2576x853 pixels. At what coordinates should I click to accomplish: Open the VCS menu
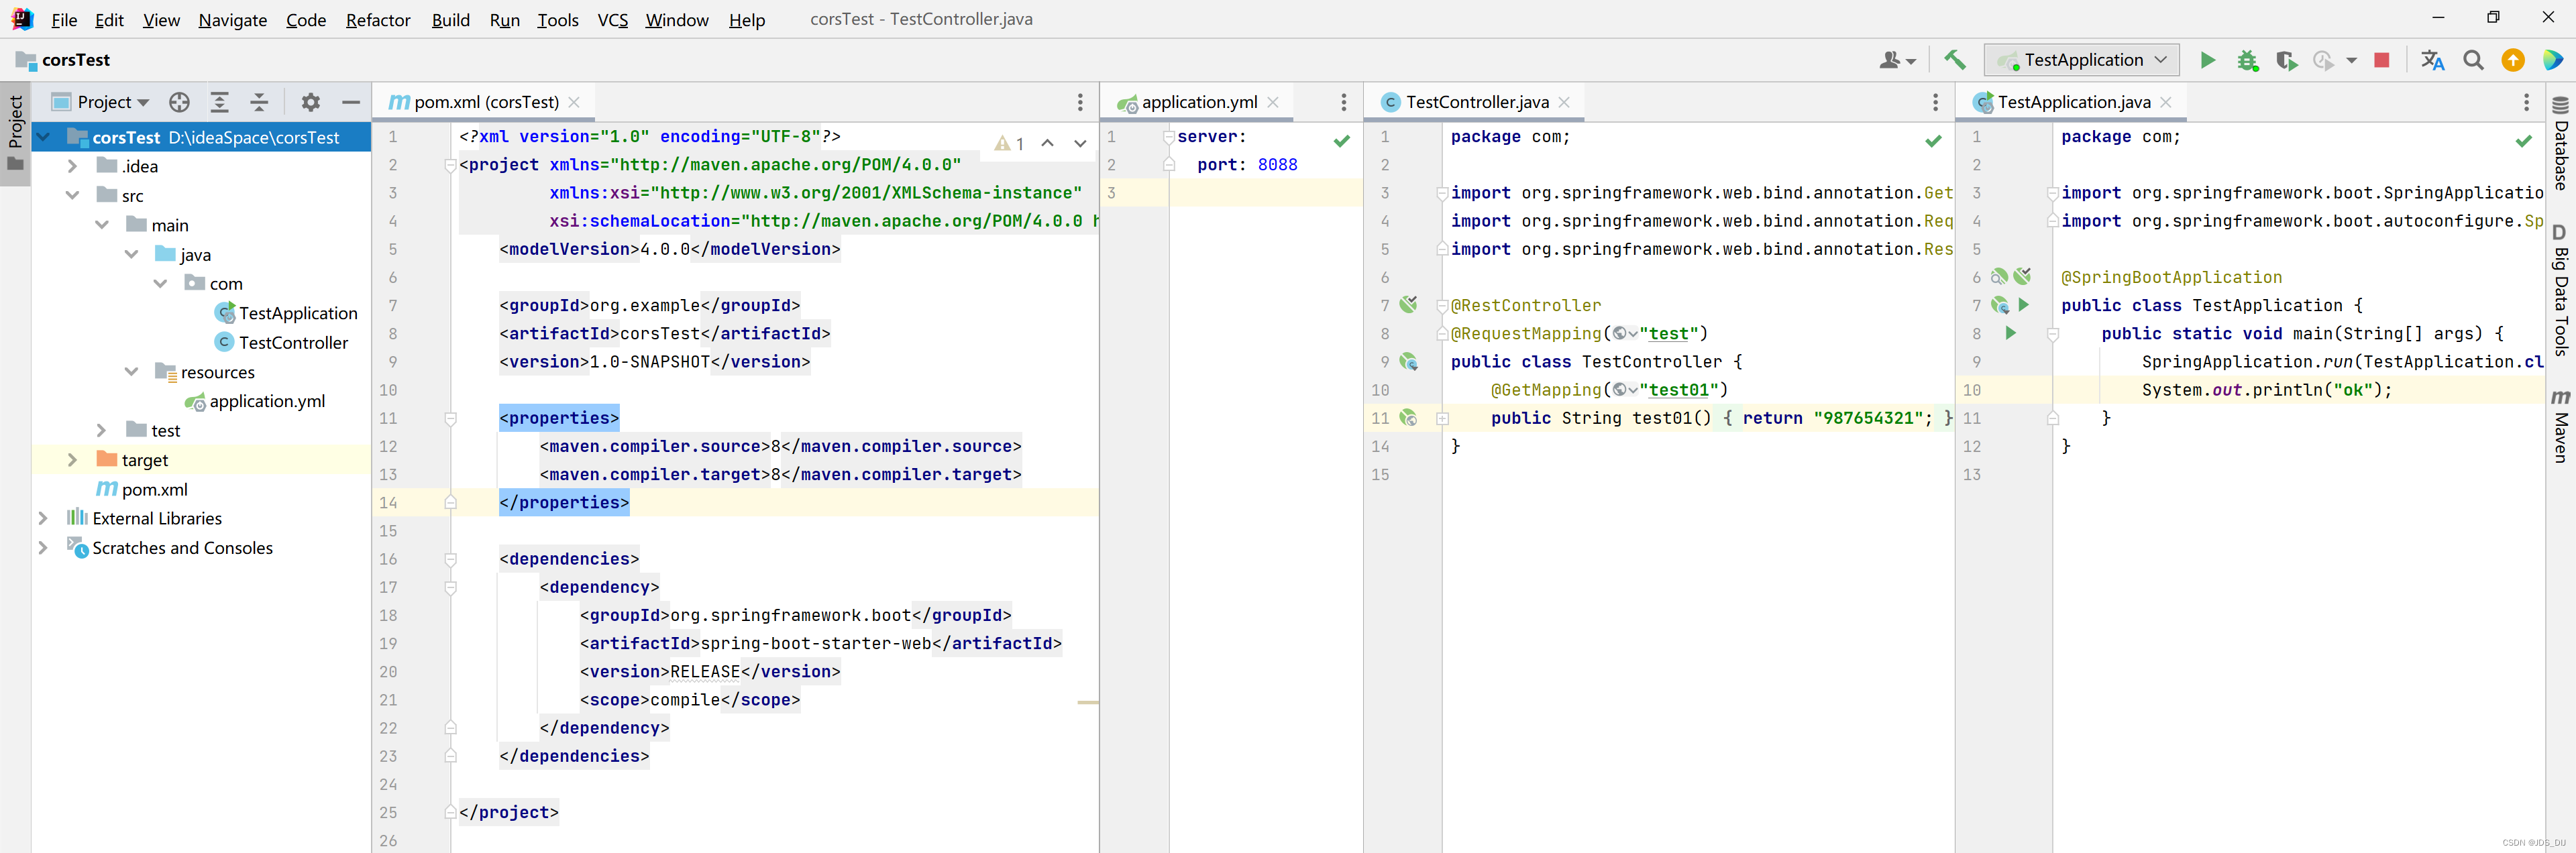pyautogui.click(x=612, y=20)
